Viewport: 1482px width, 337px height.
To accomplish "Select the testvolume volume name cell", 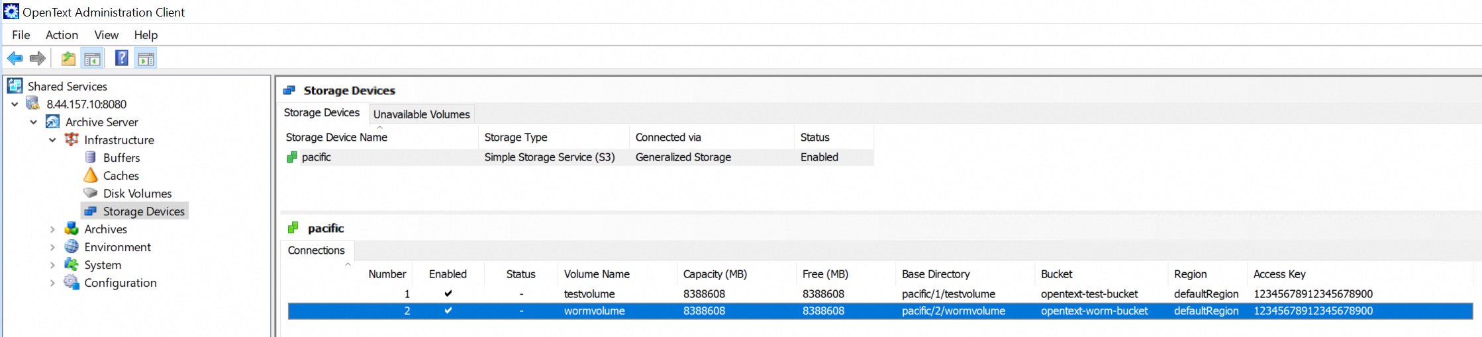I will 589,294.
